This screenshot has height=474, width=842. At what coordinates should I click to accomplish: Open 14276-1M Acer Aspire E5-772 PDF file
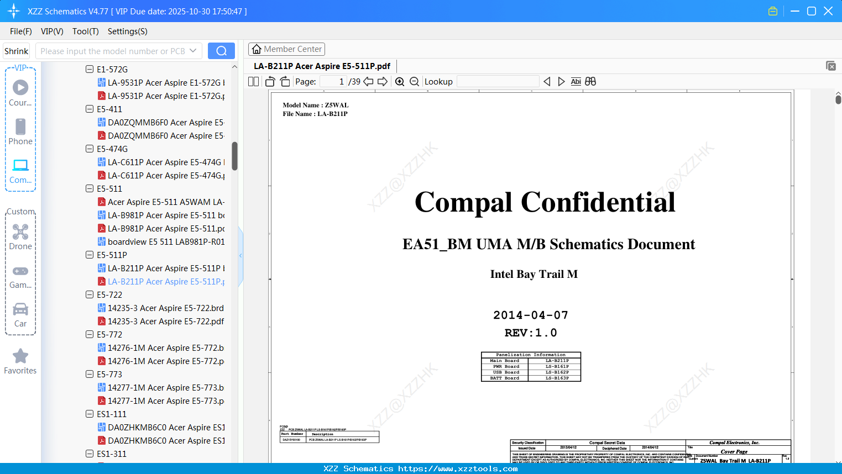click(161, 361)
